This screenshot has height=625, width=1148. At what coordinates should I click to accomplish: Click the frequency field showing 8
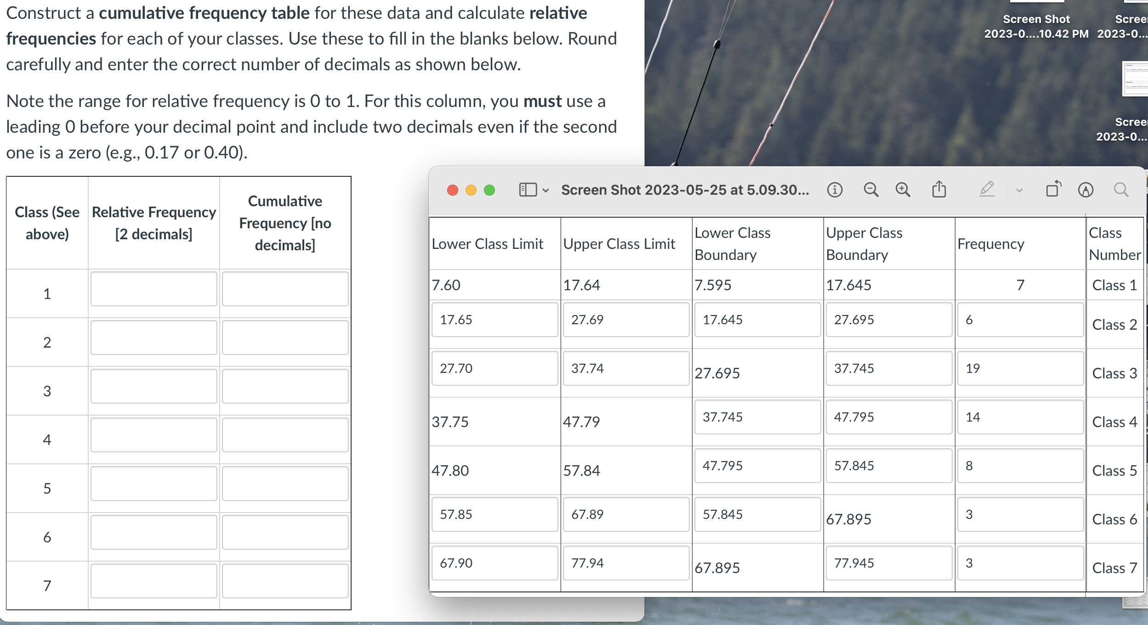1021,466
